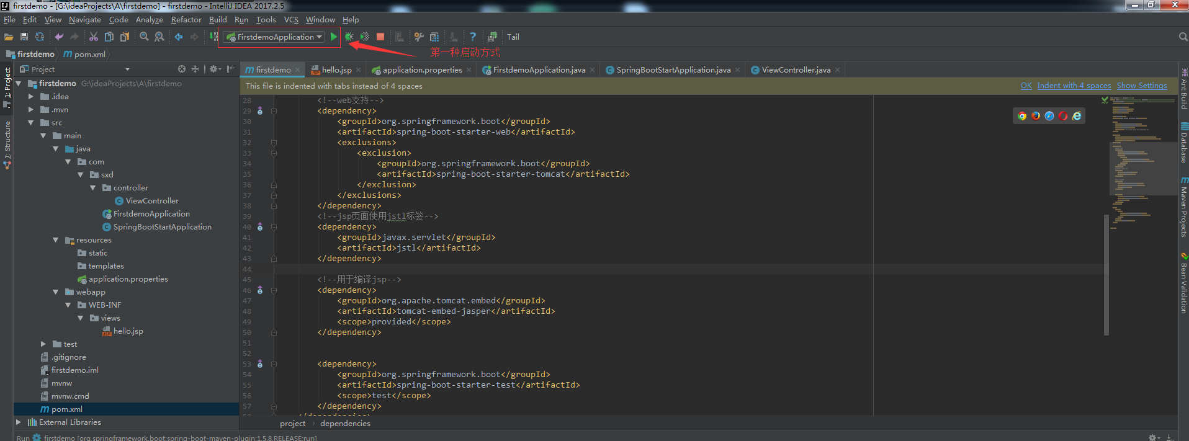Expand the test folder
The image size is (1189, 441).
pyautogui.click(x=43, y=344)
